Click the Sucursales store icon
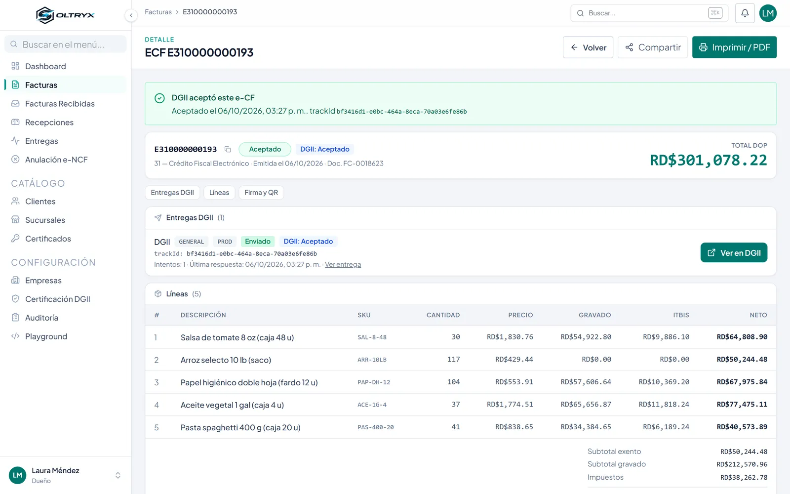This screenshot has height=494, width=790. click(x=15, y=220)
